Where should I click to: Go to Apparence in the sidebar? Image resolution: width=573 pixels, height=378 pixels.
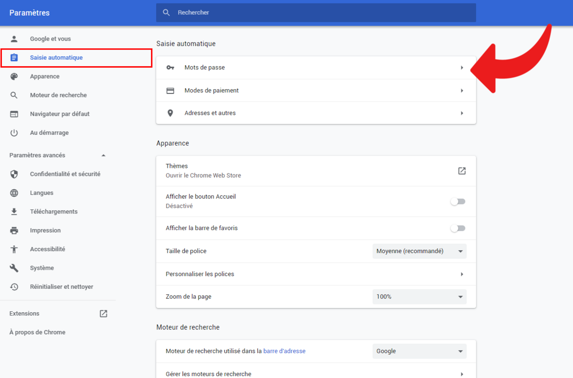click(45, 76)
